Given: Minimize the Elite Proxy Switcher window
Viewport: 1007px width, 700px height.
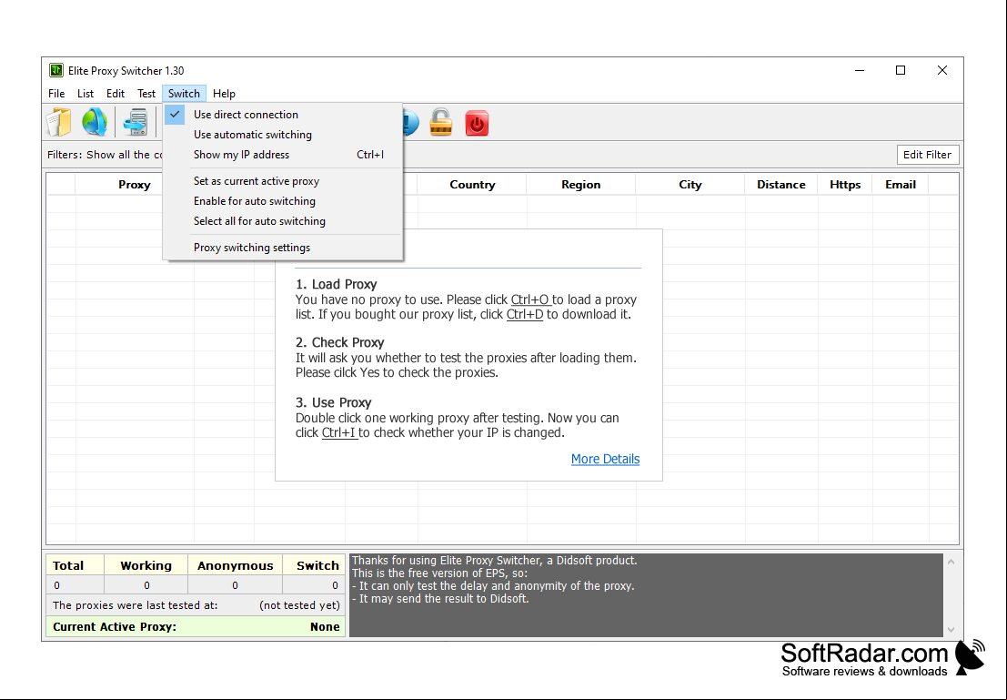Looking at the screenshot, I should click(x=860, y=70).
